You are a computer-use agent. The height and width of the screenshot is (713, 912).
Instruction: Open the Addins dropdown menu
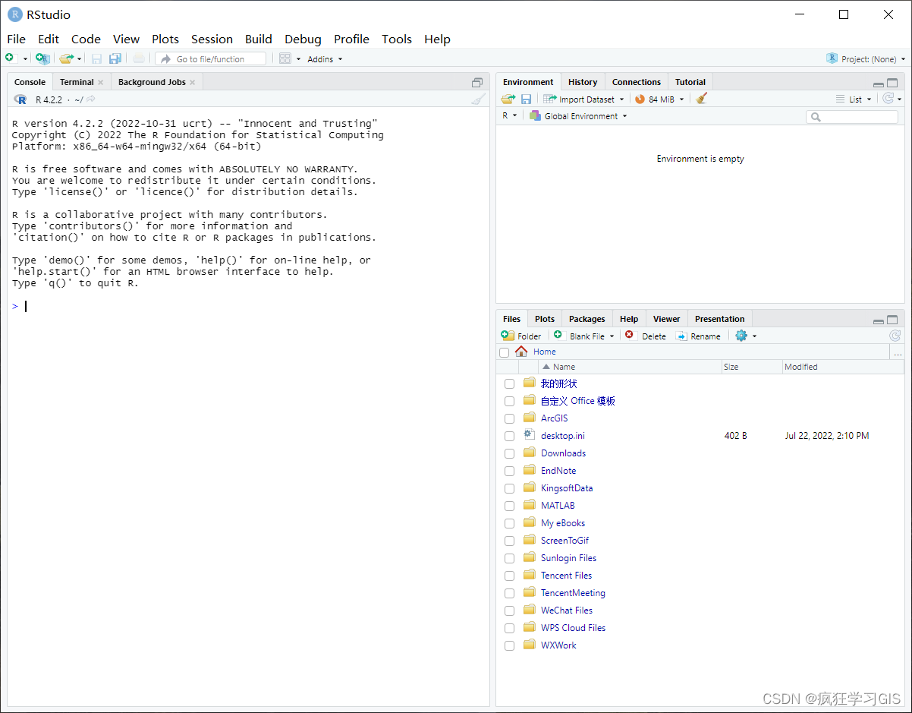(x=324, y=59)
